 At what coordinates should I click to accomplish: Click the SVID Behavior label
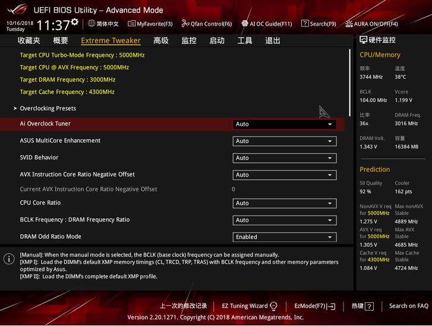tap(39, 158)
